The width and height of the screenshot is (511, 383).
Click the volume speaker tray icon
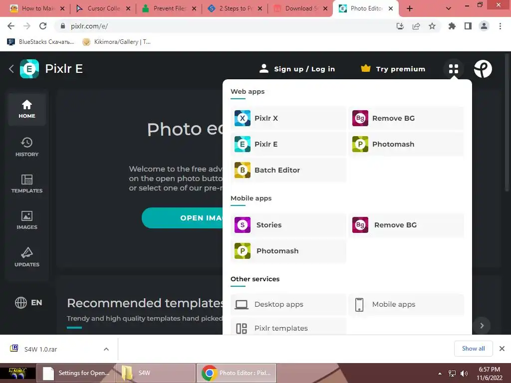pyautogui.click(x=464, y=374)
